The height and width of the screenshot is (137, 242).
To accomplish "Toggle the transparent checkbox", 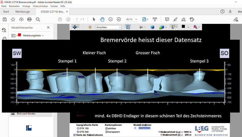I will [106, 132].
